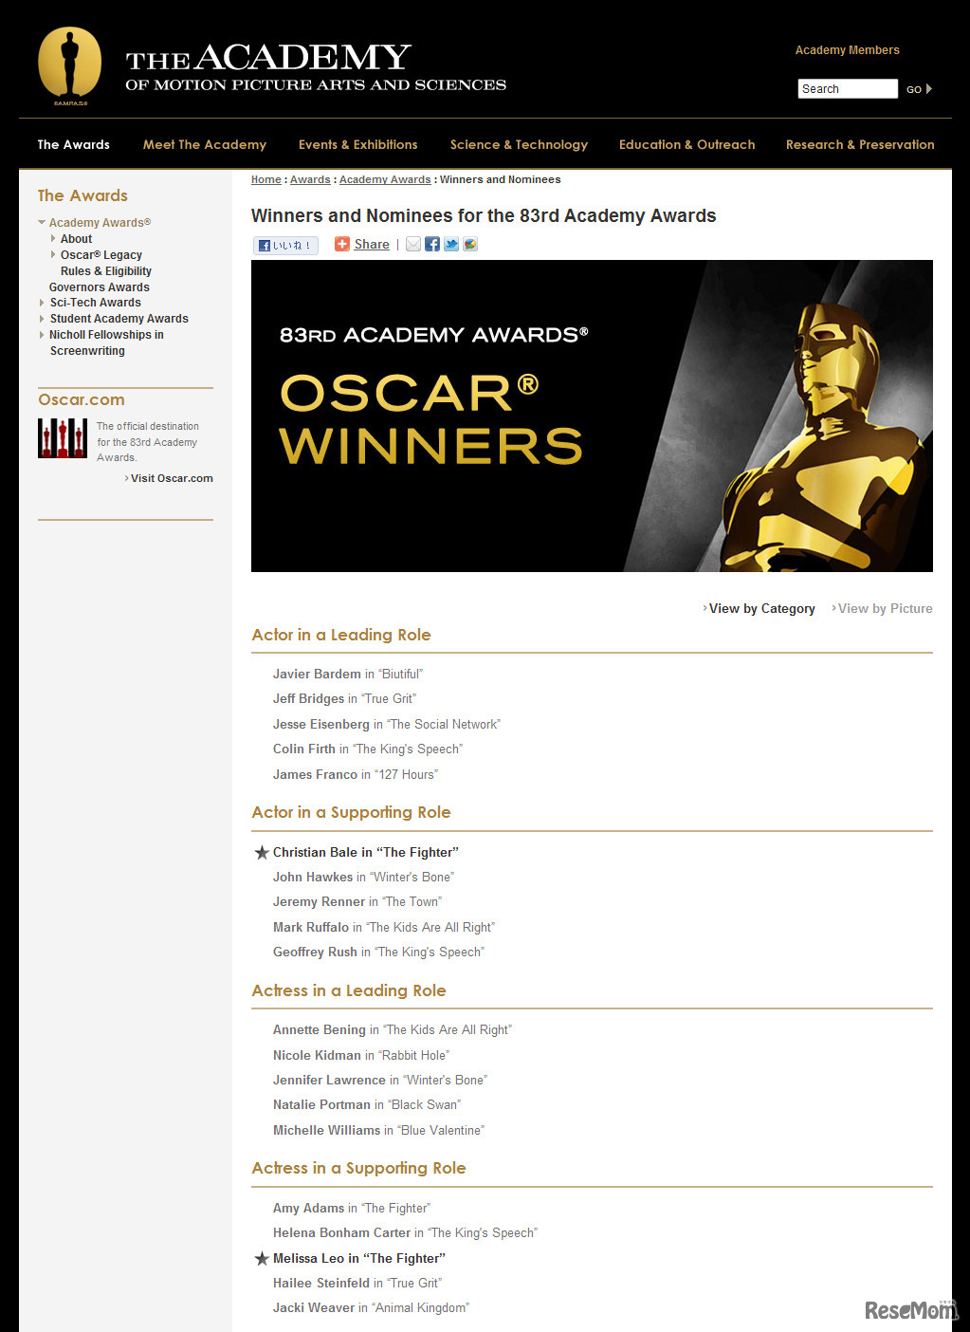Click the Awards breadcrumb link
970x1332 pixels.
[x=310, y=179]
